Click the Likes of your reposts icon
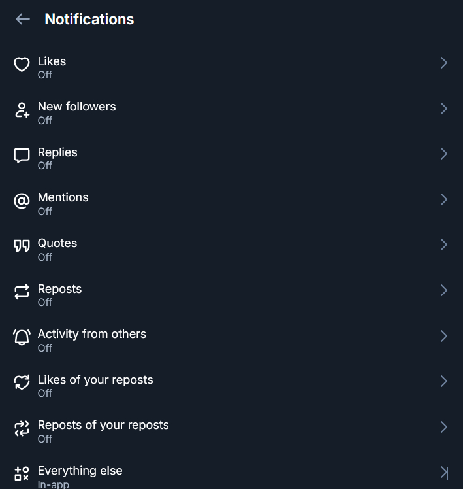This screenshot has height=489, width=463. (x=22, y=383)
